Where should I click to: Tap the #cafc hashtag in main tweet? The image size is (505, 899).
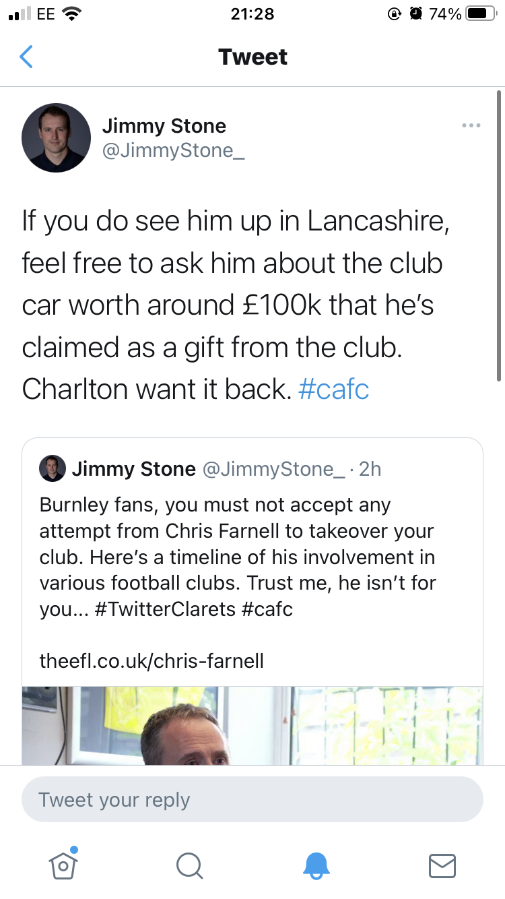(333, 390)
